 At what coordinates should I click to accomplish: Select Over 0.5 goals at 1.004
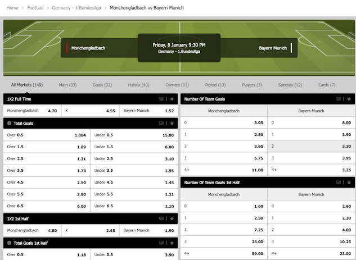pyautogui.click(x=47, y=135)
